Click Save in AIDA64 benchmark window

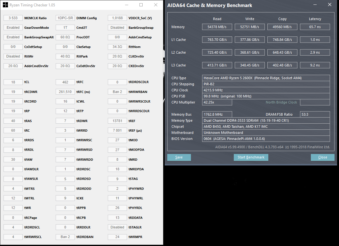point(179,157)
